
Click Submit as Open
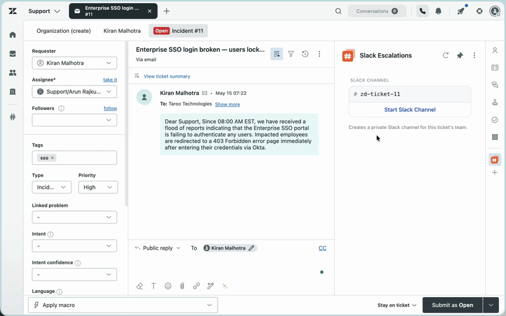click(x=452, y=305)
